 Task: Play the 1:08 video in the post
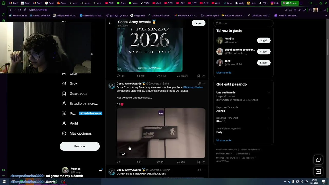(161, 133)
